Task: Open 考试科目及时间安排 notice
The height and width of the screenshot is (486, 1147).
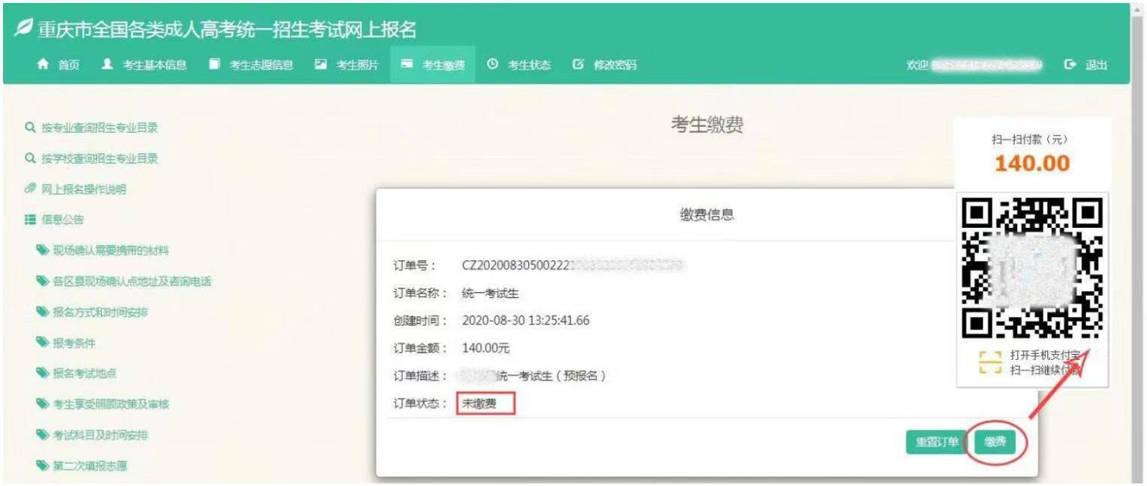Action: (100, 435)
